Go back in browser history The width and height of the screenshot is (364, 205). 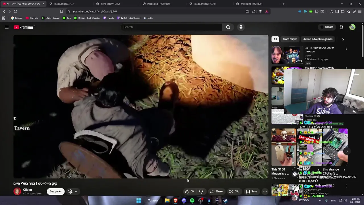pos(4,11)
